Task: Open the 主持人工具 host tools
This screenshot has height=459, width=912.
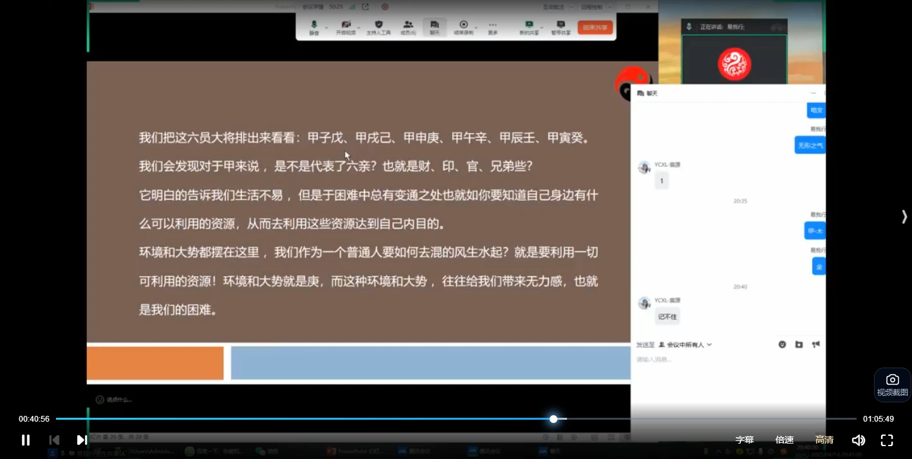Action: [378, 27]
